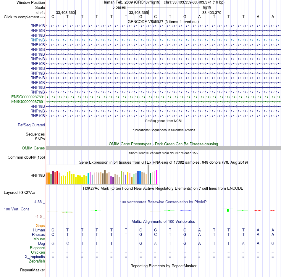Viewport: 281px width, 277px height.
Task: Click the RNF19B label beside the GTEx bar chart
Action: pyautogui.click(x=38, y=175)
